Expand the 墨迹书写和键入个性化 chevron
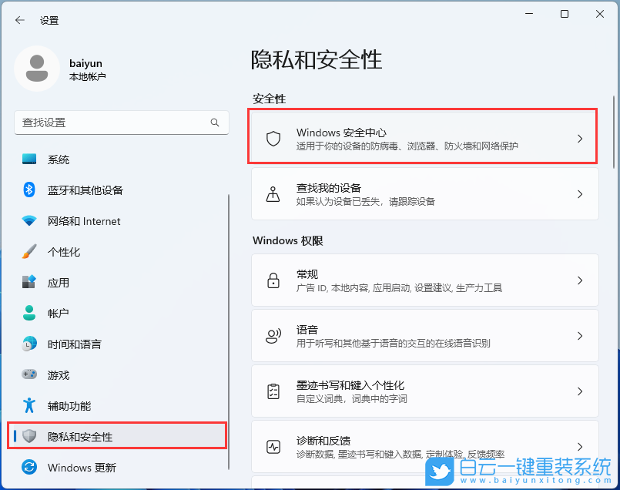The height and width of the screenshot is (490, 620). 580,391
